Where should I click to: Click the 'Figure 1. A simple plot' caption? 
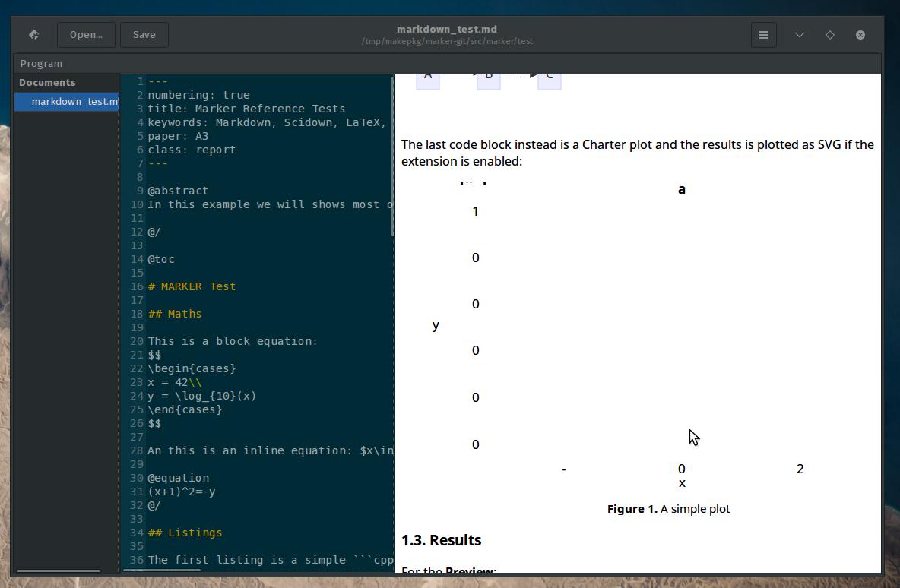click(x=669, y=509)
